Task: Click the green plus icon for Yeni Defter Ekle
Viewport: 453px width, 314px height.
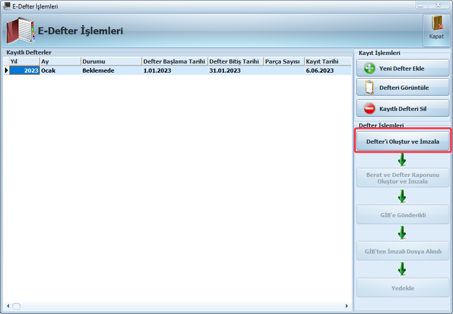Action: tap(369, 69)
